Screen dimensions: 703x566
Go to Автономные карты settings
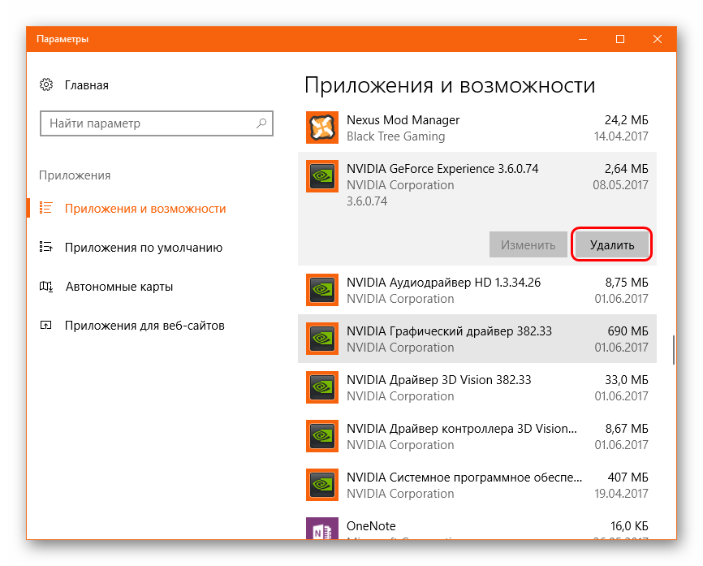point(119,287)
